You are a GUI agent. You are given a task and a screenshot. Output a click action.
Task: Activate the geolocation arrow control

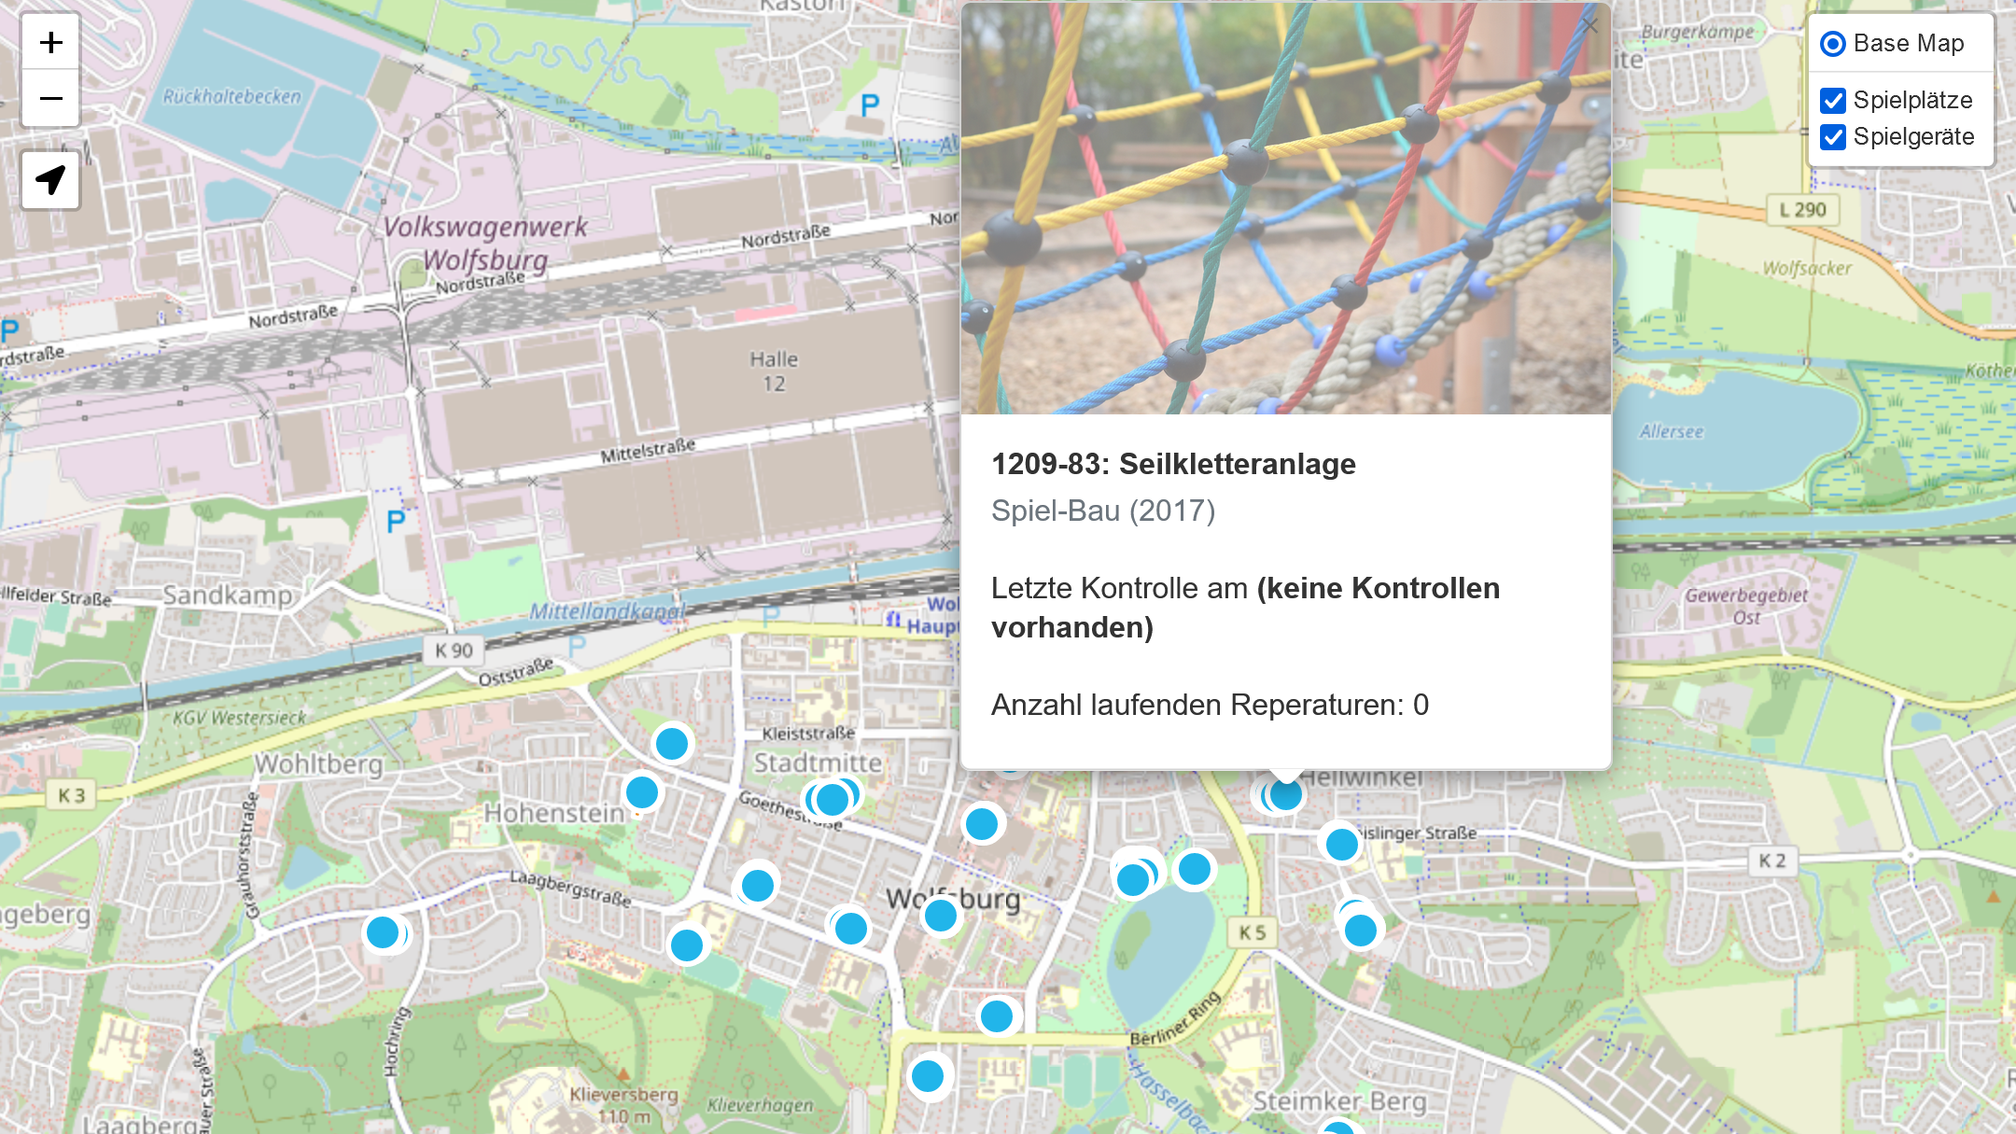[x=50, y=178]
